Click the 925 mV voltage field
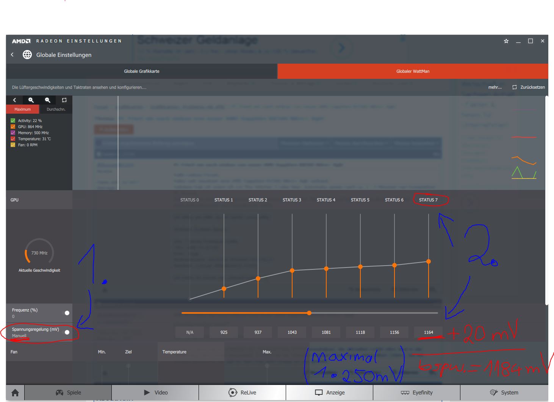The width and height of the screenshot is (554, 402). point(224,332)
